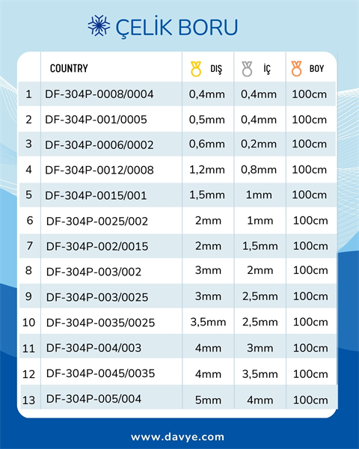Screen dimensions: 359x449
Task: Click the bronze medal icon next to BOY
Action: 297,69
